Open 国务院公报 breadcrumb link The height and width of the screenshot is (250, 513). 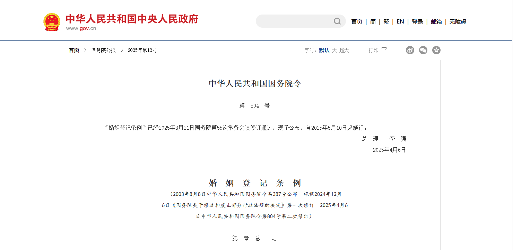pos(104,50)
